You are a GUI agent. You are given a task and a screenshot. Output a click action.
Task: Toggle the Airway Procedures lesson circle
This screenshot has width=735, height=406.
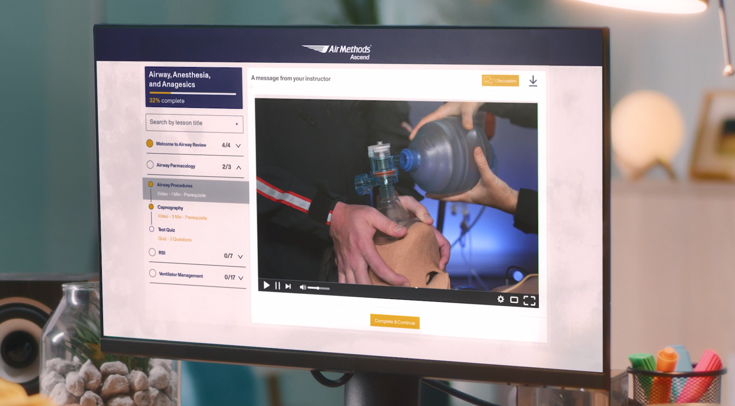(150, 184)
